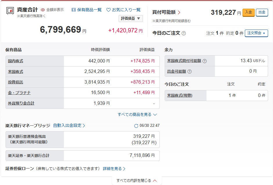Viewport: 273px width, 185px height.
Task: Expand すべての商品を見る
Action: pos(137,115)
